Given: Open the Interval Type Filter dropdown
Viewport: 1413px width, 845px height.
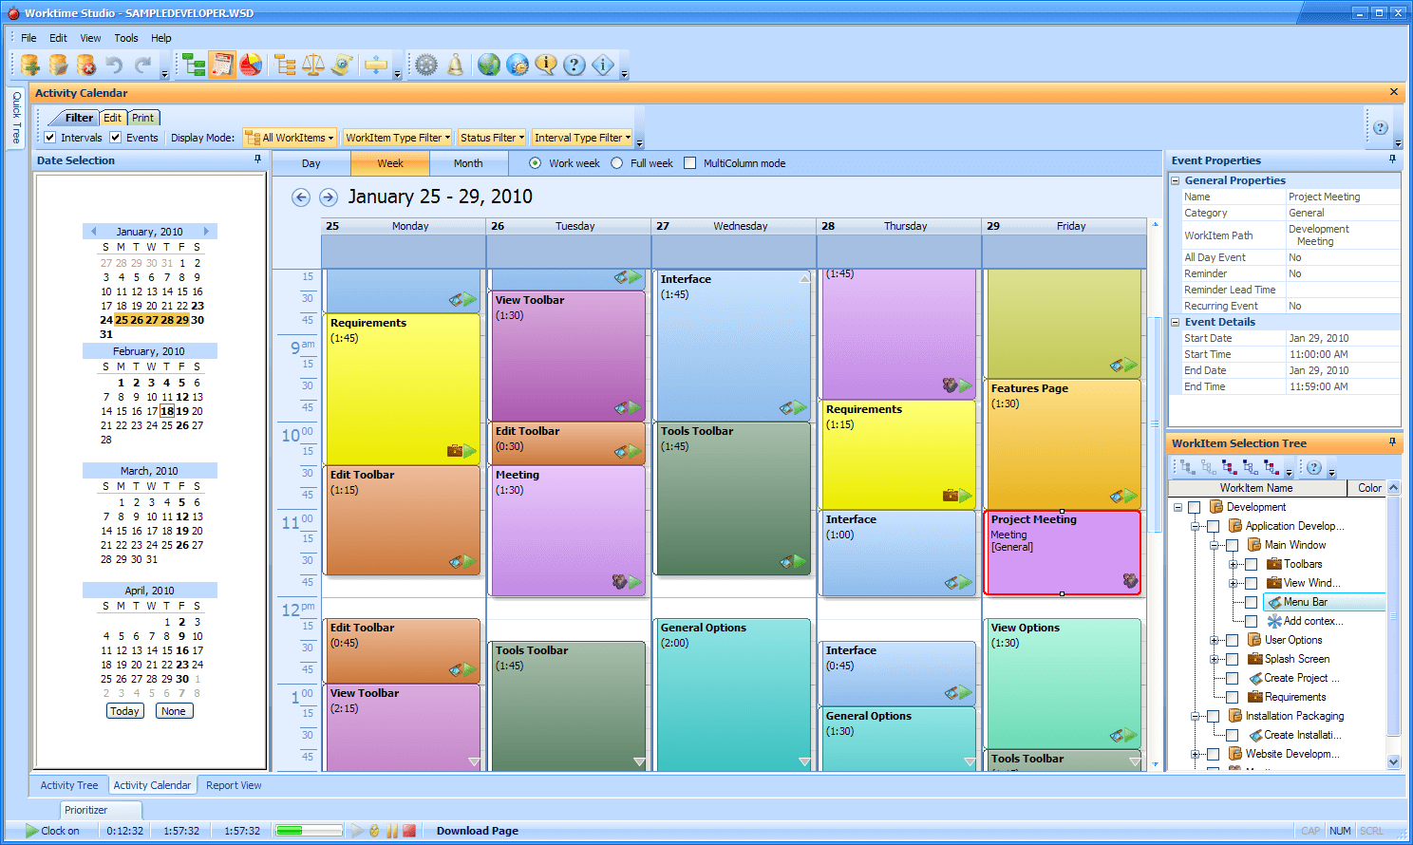Looking at the screenshot, I should pyautogui.click(x=582, y=137).
